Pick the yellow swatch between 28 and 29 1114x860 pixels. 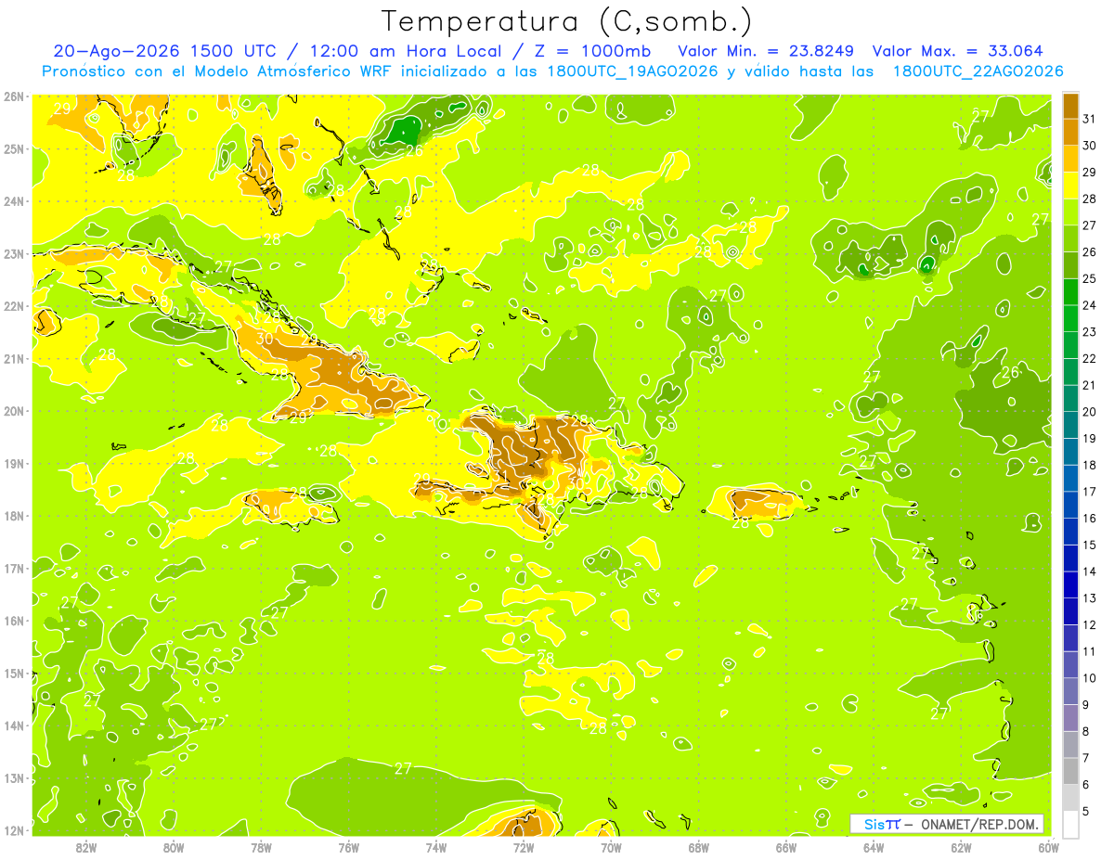point(1070,185)
